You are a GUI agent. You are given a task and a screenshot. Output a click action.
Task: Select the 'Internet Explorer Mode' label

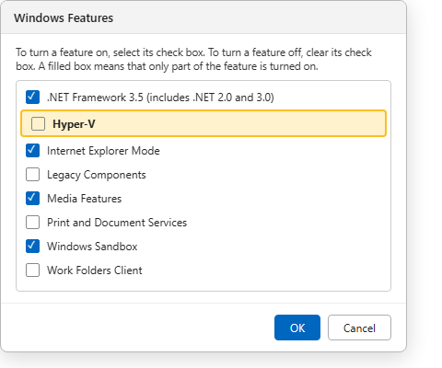(103, 151)
